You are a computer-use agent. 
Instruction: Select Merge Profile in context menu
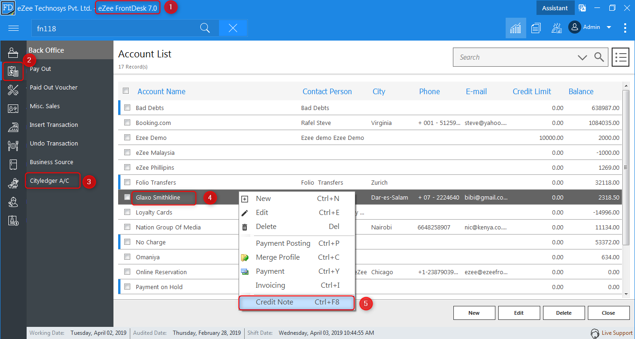tap(297, 257)
